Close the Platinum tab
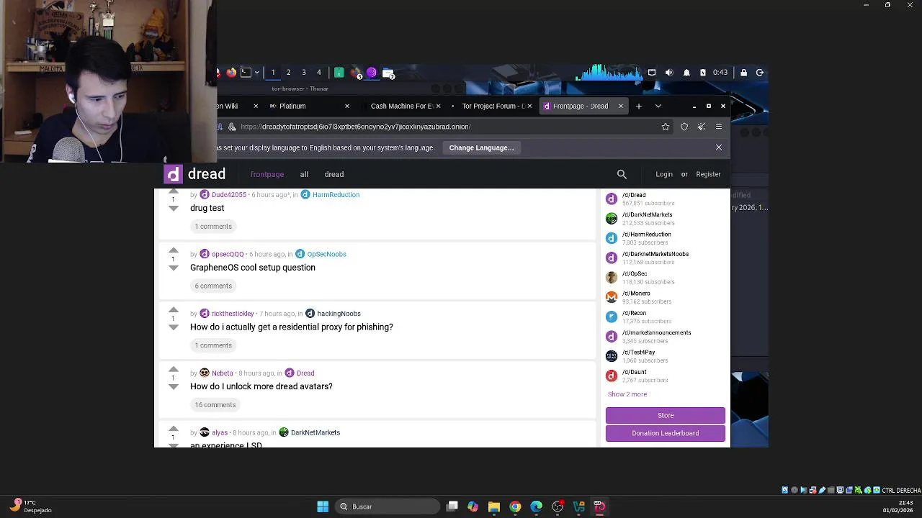The image size is (922, 518). 346,106
